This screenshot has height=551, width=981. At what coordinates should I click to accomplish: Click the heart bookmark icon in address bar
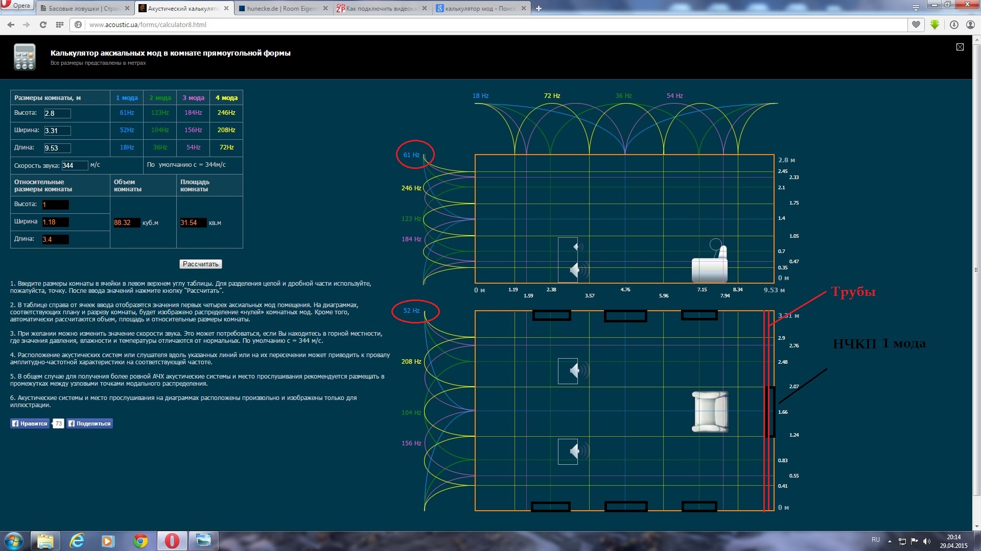[x=916, y=24]
